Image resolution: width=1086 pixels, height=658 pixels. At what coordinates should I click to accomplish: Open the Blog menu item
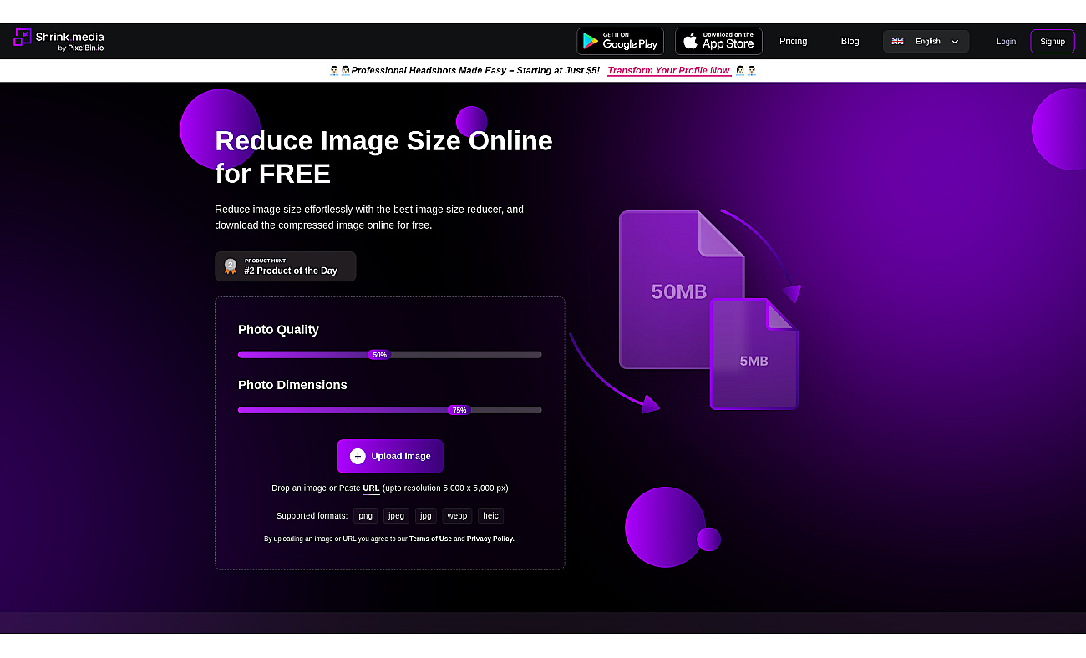pos(850,41)
